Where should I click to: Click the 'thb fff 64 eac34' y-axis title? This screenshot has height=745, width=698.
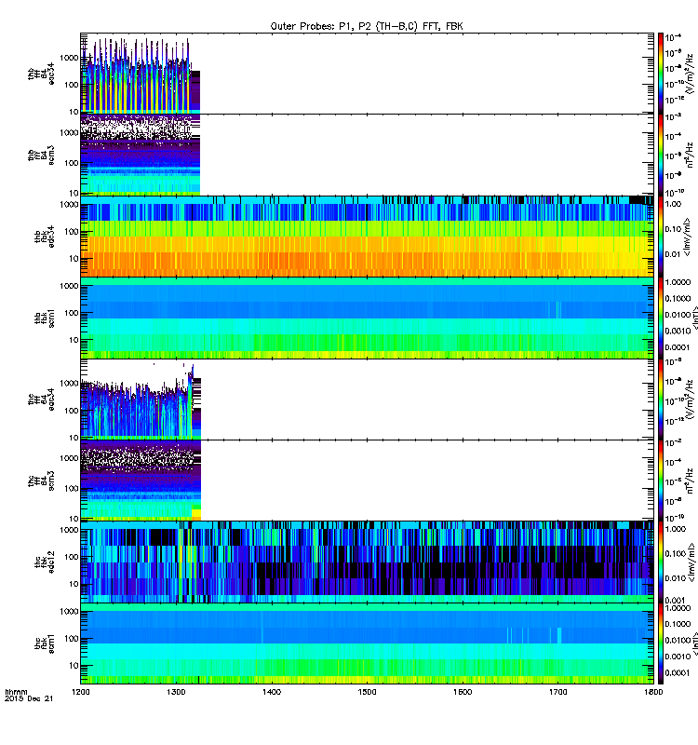click(x=41, y=74)
